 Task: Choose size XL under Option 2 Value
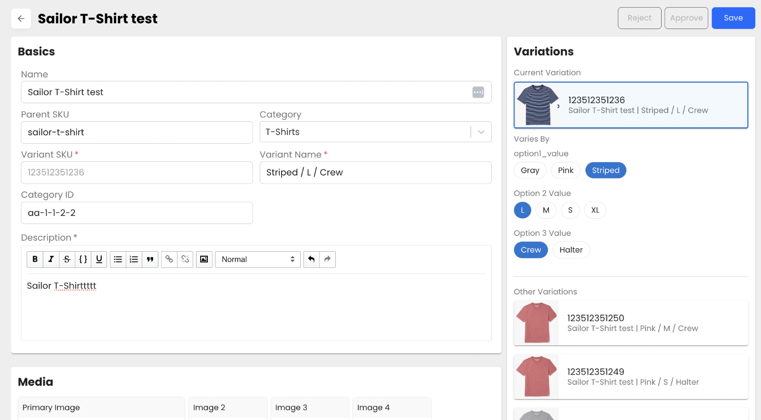click(595, 210)
